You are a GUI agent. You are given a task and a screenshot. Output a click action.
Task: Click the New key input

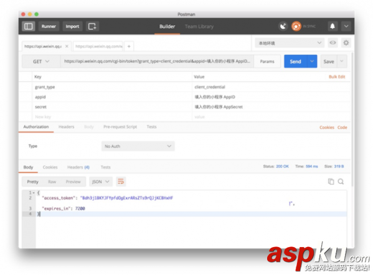[x=112, y=117]
